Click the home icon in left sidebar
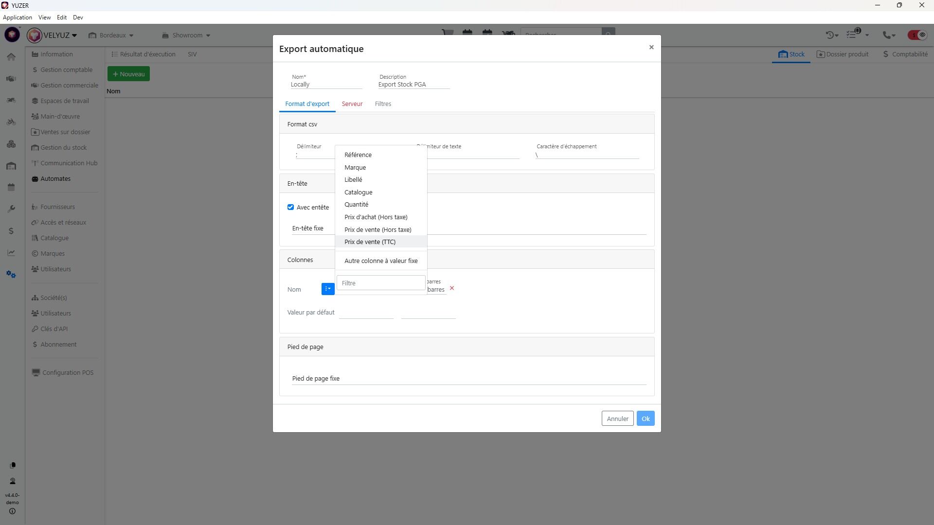Image resolution: width=934 pixels, height=525 pixels. (x=11, y=57)
